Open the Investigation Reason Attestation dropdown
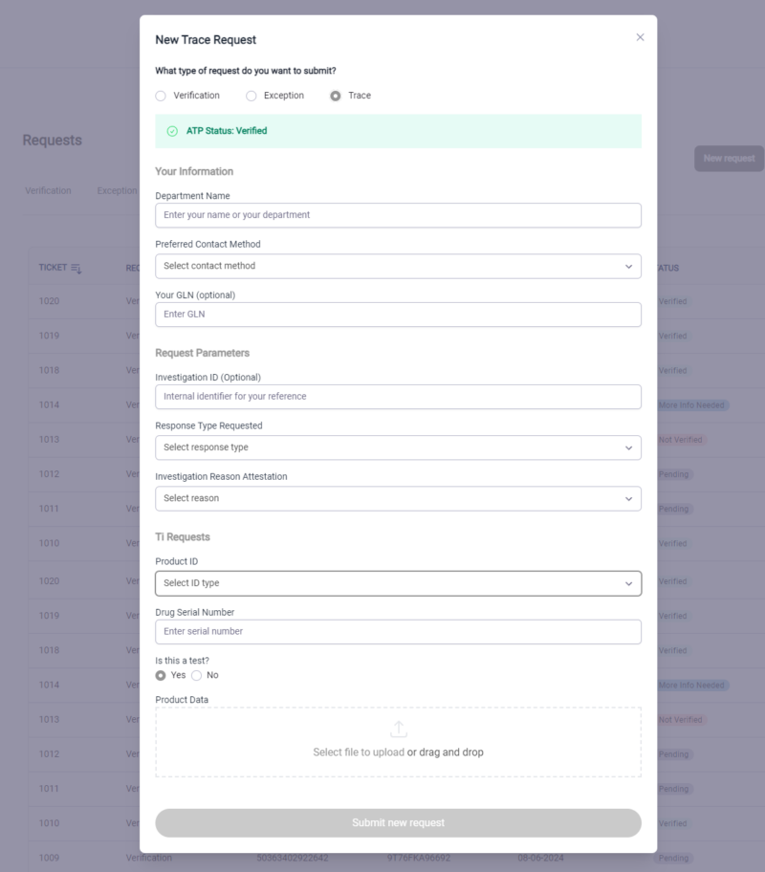 (398, 498)
